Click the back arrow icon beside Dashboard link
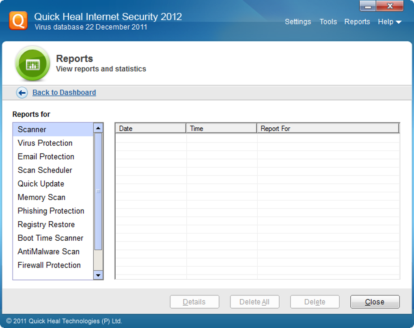The image size is (414, 328). pyautogui.click(x=22, y=93)
